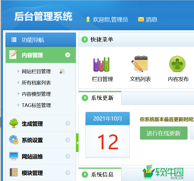The image size is (194, 181).
Task: Click the 功能导航 list icon
Action: click(14, 40)
